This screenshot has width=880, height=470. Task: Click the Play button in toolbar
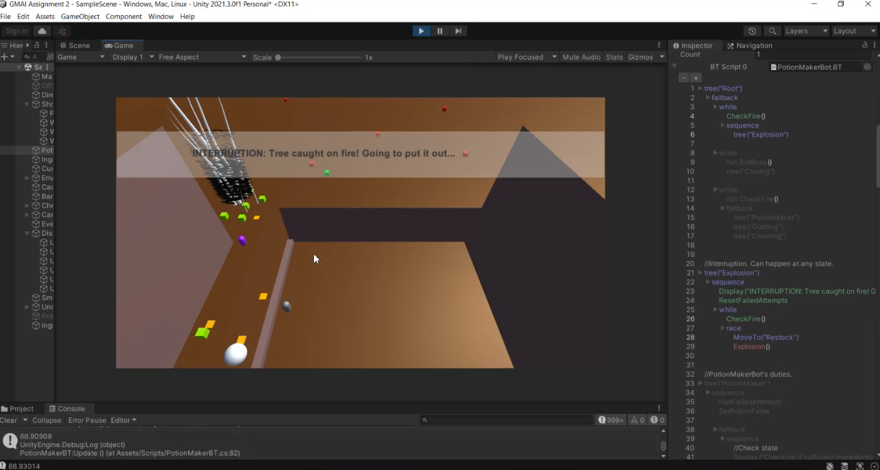pos(421,31)
